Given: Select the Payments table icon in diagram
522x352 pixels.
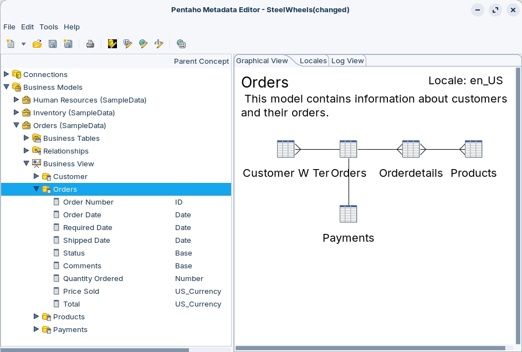Looking at the screenshot, I should click(x=348, y=214).
